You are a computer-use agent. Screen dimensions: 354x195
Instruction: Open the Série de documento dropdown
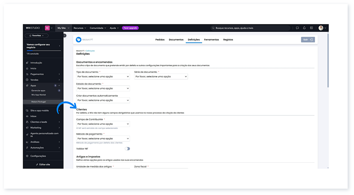tap(161, 76)
